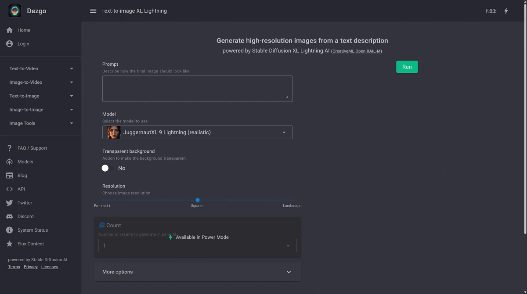Viewport: 527px width, 294px height.
Task: Expand the Image-to-Image menu
Action: pos(40,110)
